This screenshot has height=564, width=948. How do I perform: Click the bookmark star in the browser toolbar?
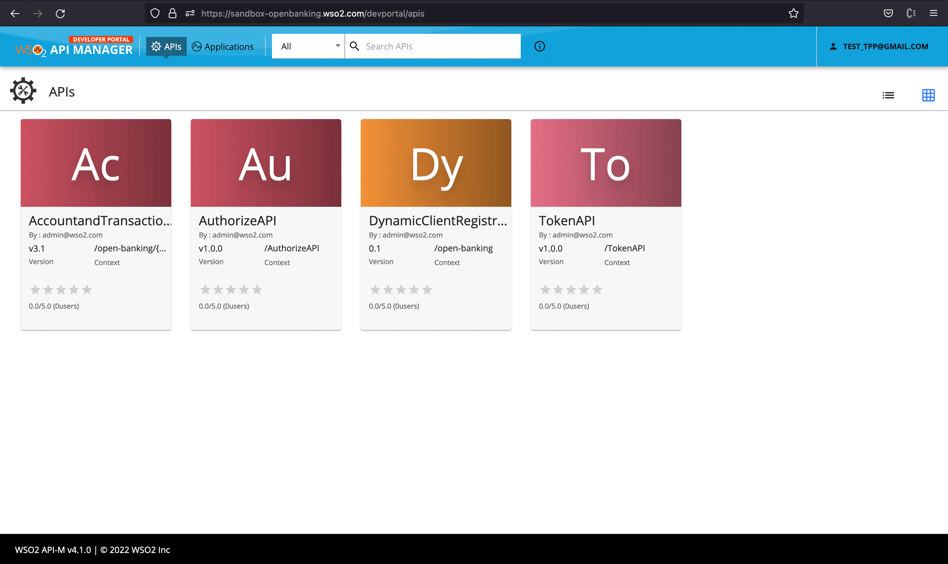pyautogui.click(x=794, y=13)
